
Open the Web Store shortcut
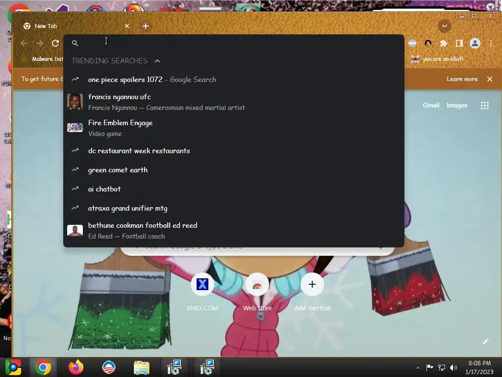257,292
